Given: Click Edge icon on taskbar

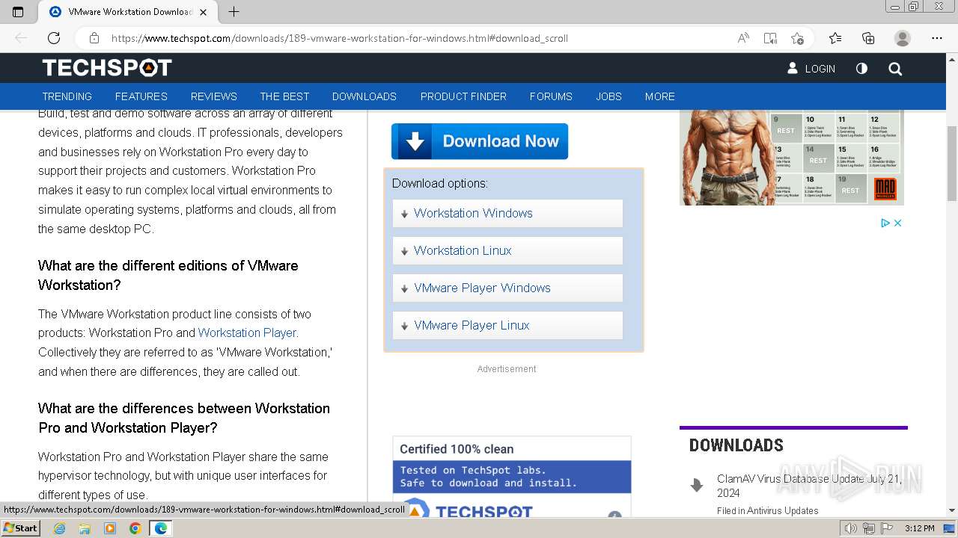Looking at the screenshot, I should (x=161, y=528).
